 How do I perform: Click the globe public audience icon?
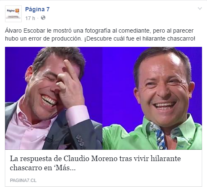point(43,18)
